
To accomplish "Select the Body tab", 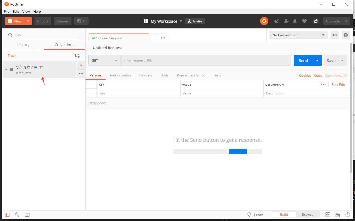I will click(164, 75).
